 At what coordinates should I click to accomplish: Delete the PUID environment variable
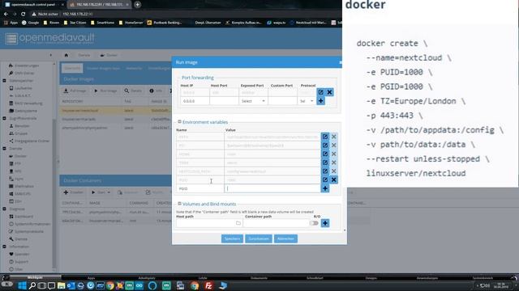pos(333,179)
